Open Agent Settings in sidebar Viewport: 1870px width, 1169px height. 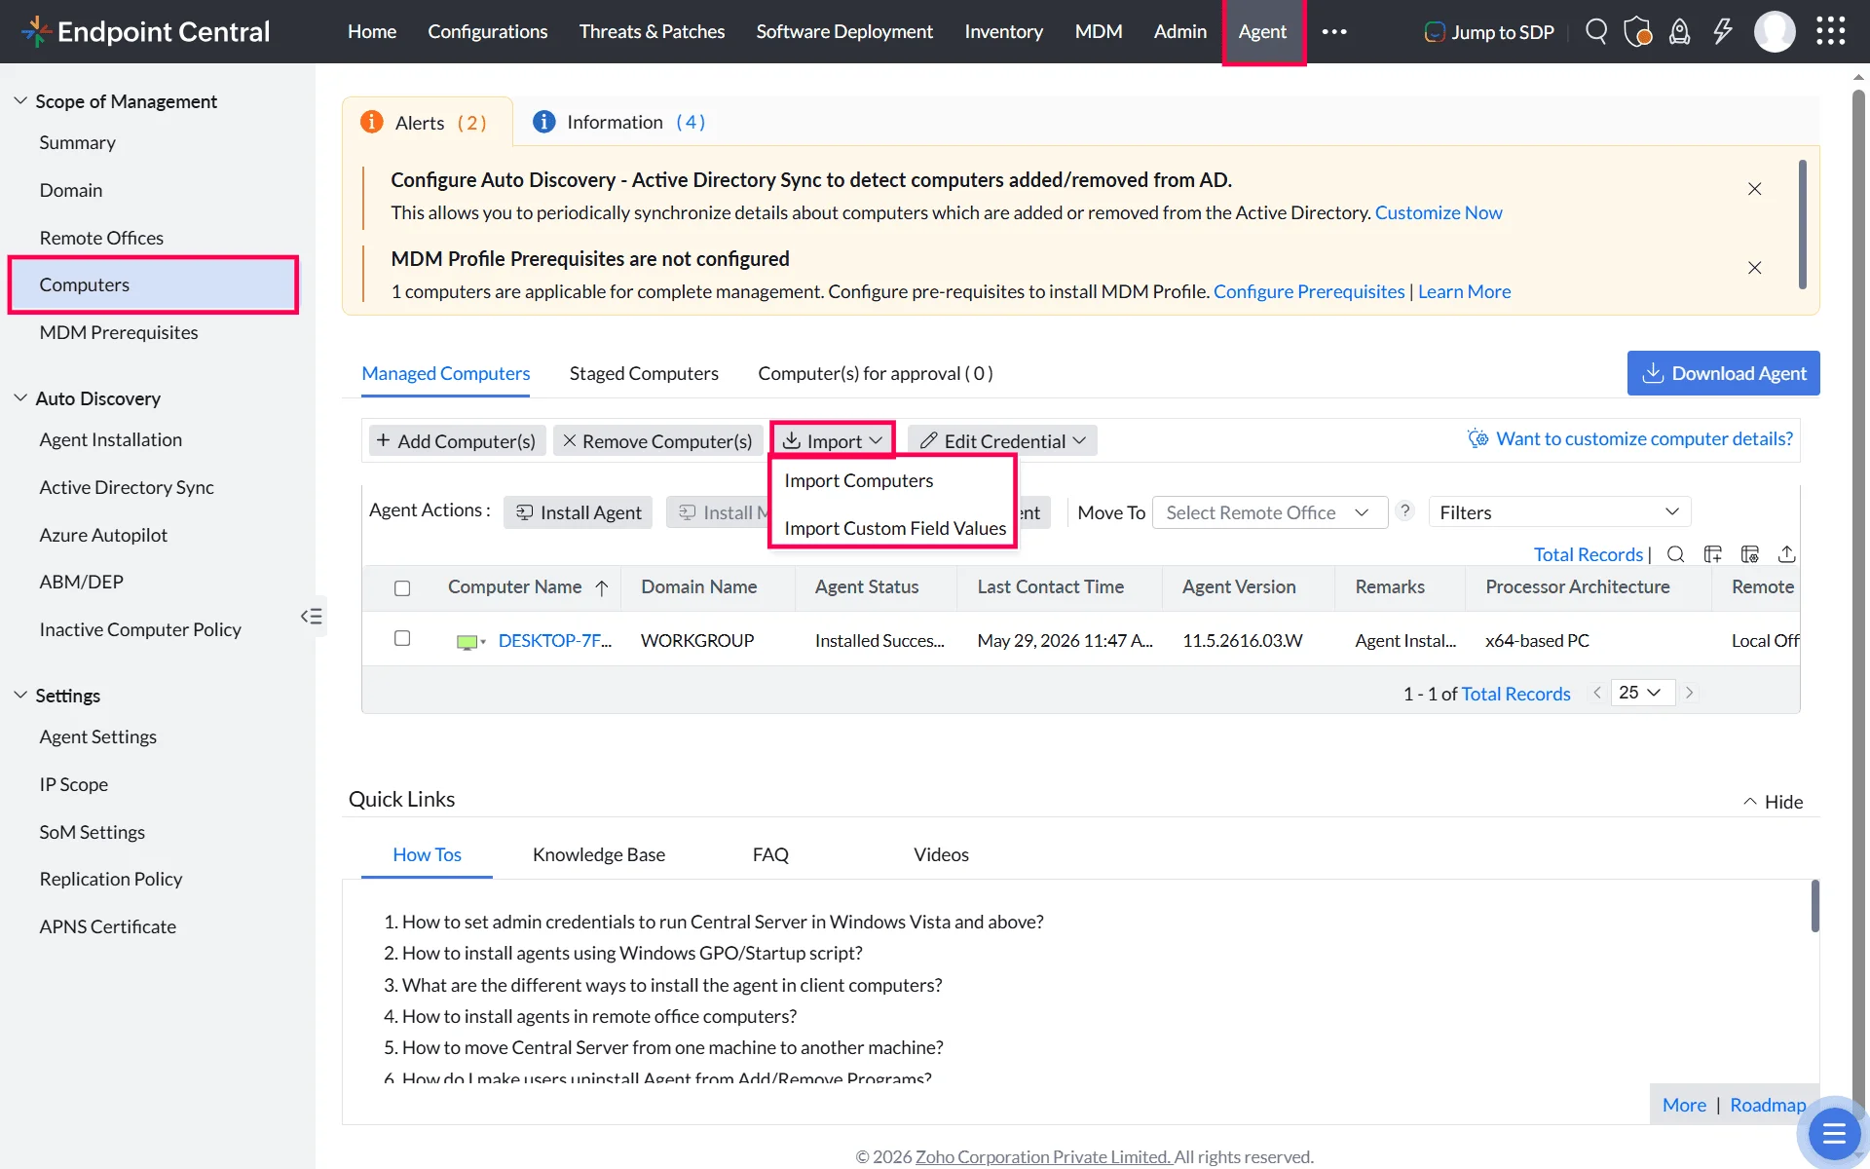click(97, 736)
